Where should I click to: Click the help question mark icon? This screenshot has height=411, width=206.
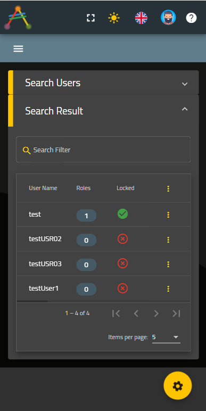tap(191, 18)
